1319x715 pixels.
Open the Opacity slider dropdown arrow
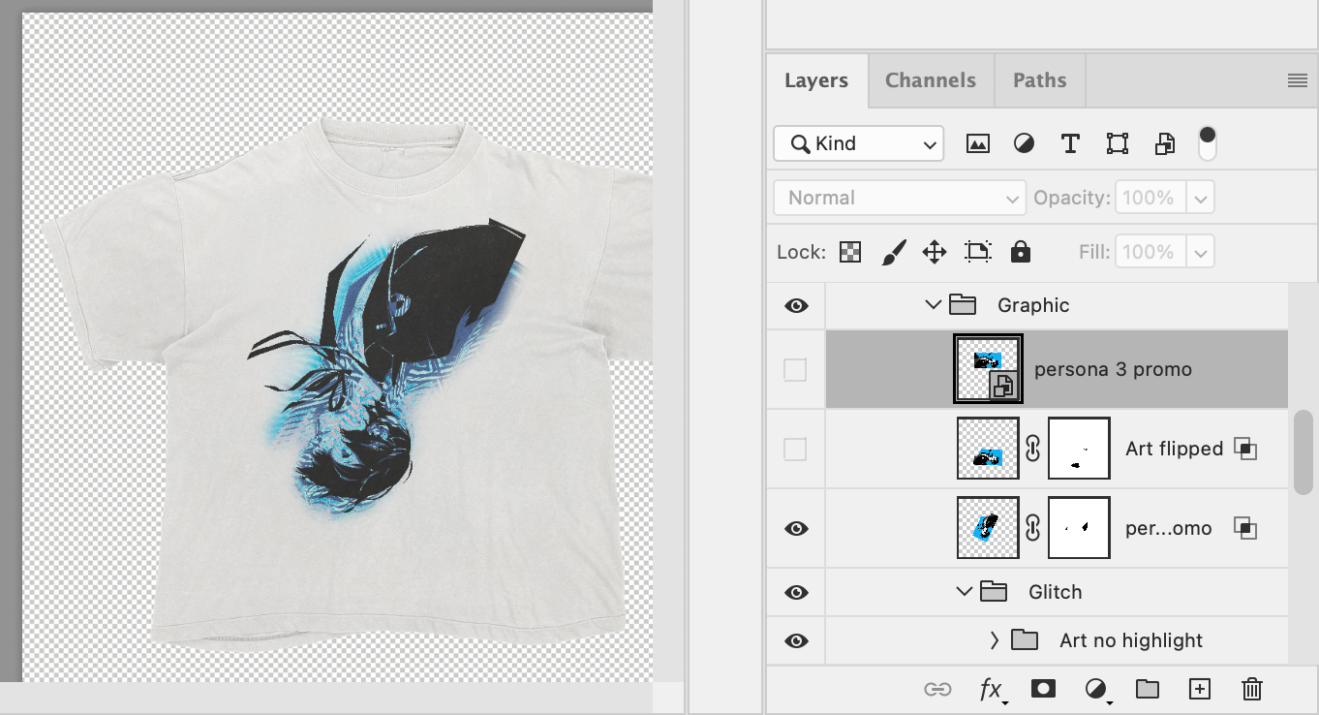point(1200,199)
